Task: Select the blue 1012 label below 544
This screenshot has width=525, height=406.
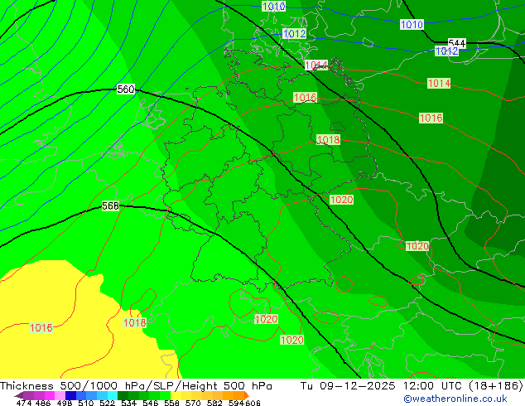Action: pyautogui.click(x=446, y=51)
